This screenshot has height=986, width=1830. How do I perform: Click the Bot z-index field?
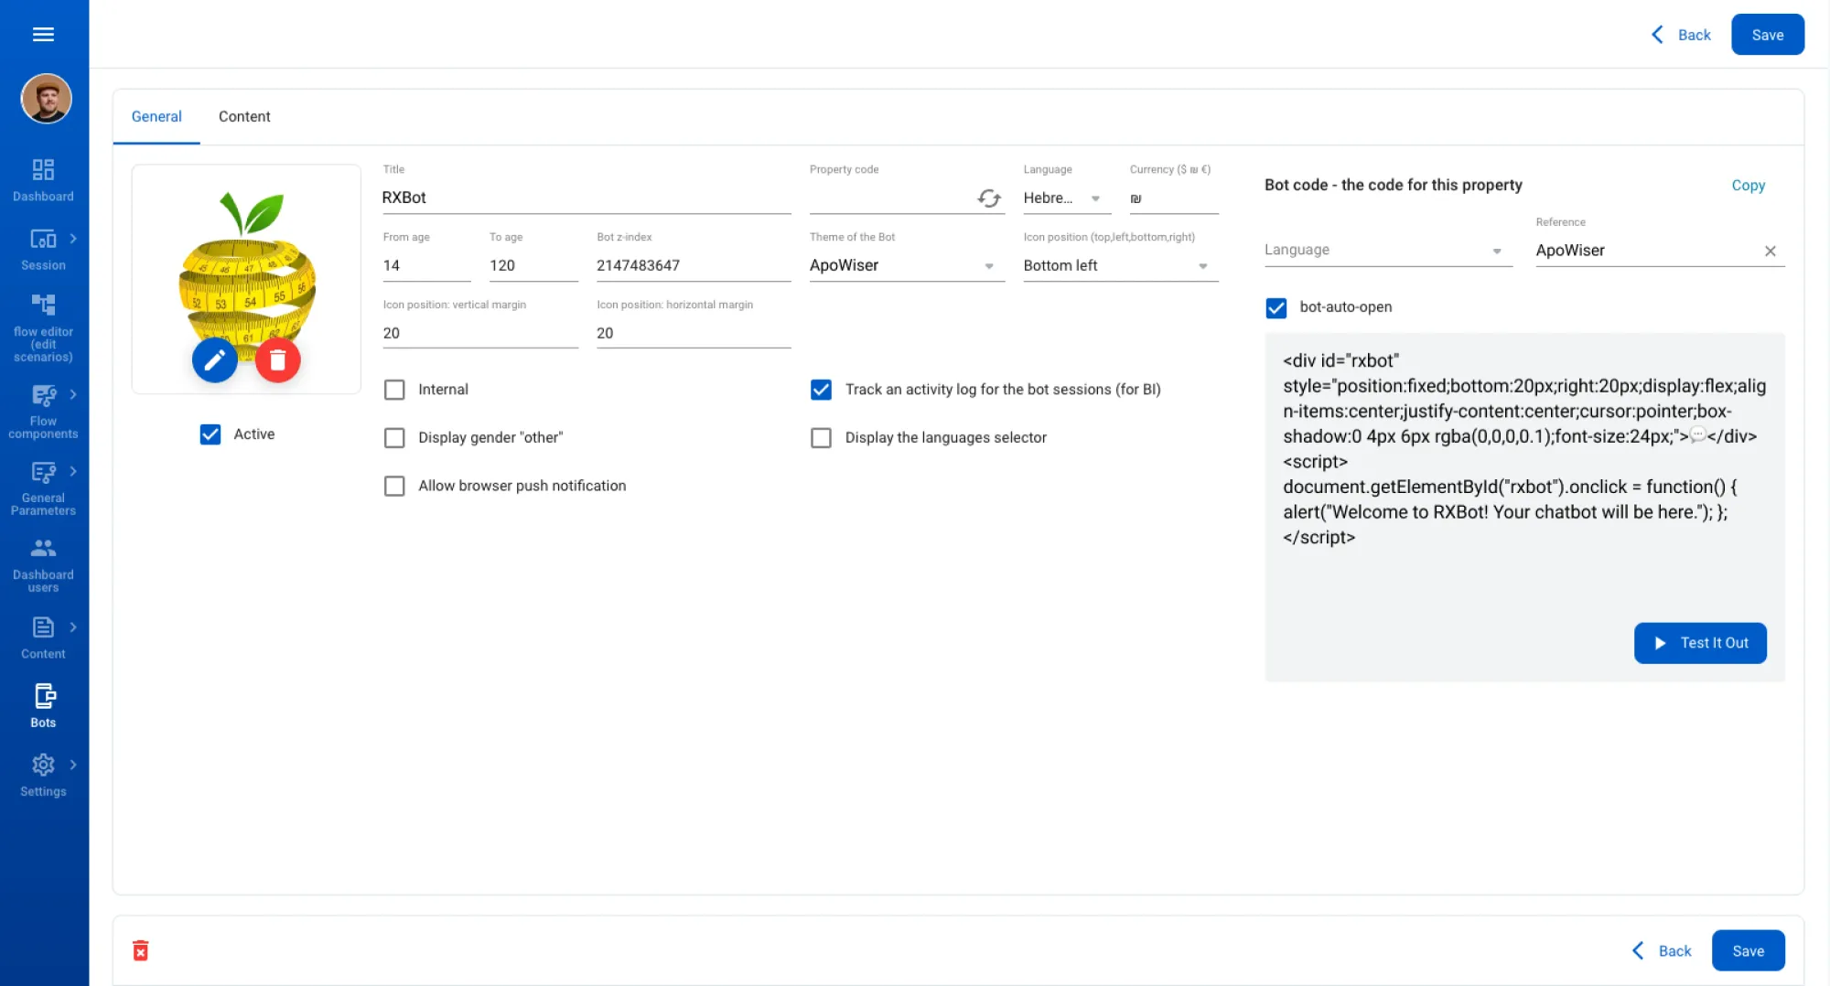(694, 265)
